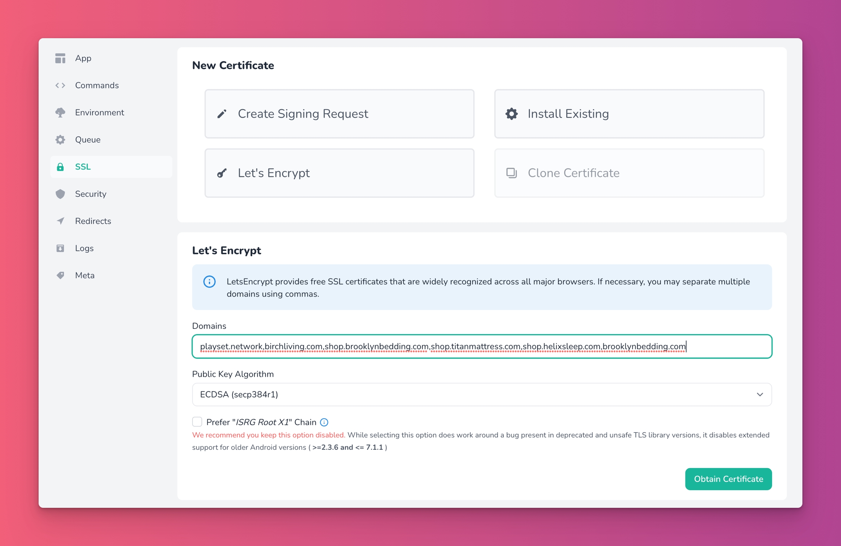This screenshot has width=841, height=546.
Task: Click the Obtain Certificate button
Action: coord(728,479)
